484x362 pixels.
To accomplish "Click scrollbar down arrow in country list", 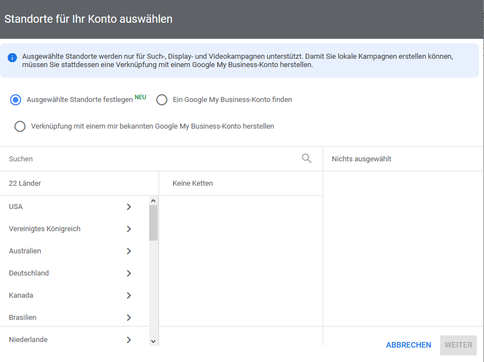I will point(154,341).
